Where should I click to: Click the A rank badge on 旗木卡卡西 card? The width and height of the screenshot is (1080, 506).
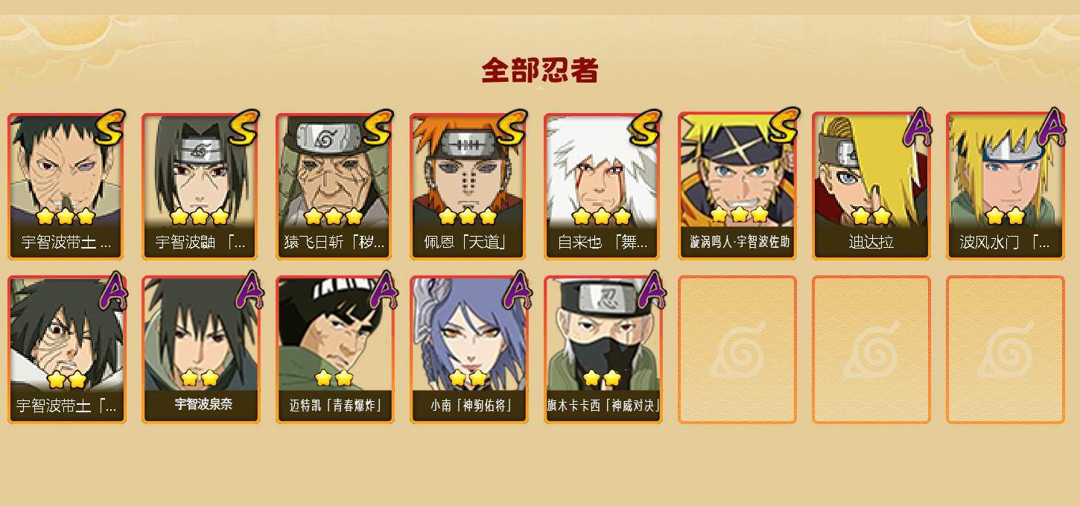pyautogui.click(x=651, y=290)
